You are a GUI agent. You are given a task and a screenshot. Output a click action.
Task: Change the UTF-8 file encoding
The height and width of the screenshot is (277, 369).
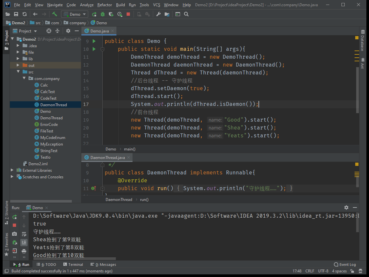pyautogui.click(x=323, y=271)
